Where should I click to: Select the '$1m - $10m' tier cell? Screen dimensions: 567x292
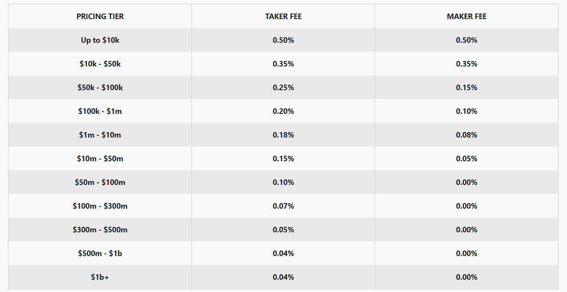pos(100,135)
